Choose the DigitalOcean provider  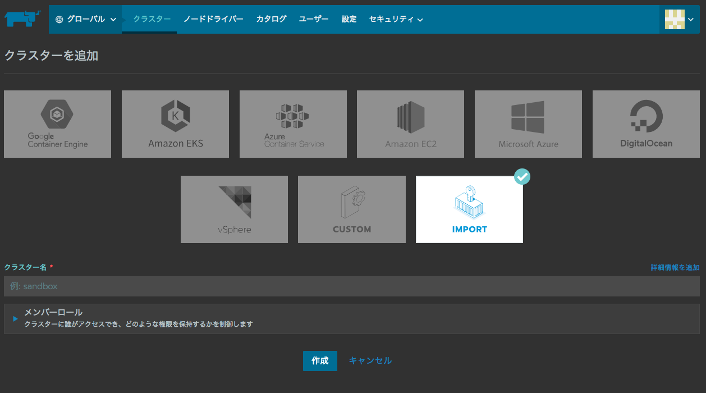coord(646,124)
